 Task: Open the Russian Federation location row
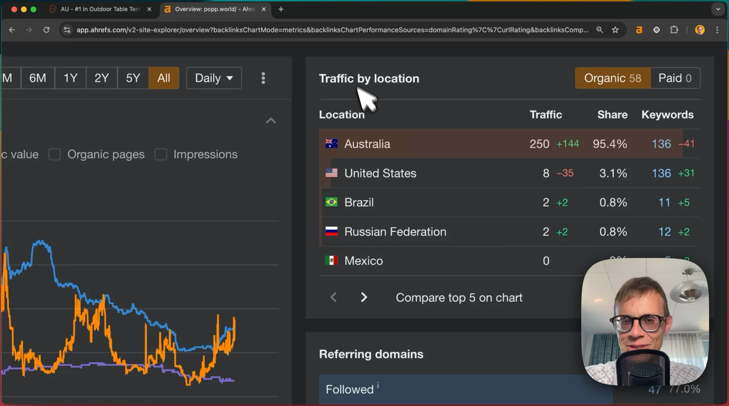(x=510, y=232)
